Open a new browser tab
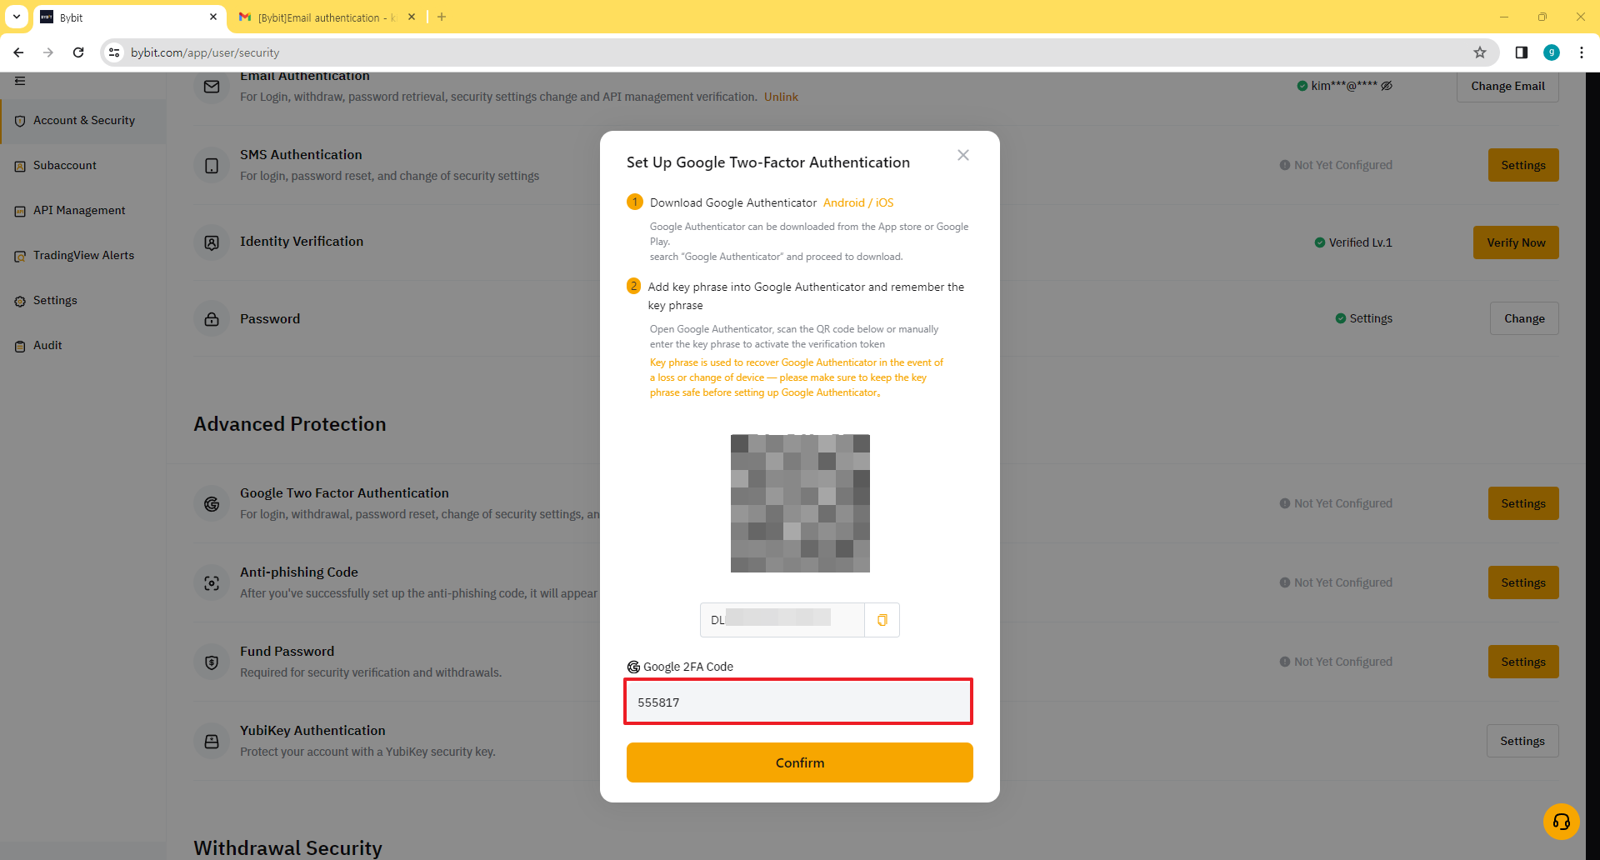Viewport: 1600px width, 860px height. [x=442, y=17]
